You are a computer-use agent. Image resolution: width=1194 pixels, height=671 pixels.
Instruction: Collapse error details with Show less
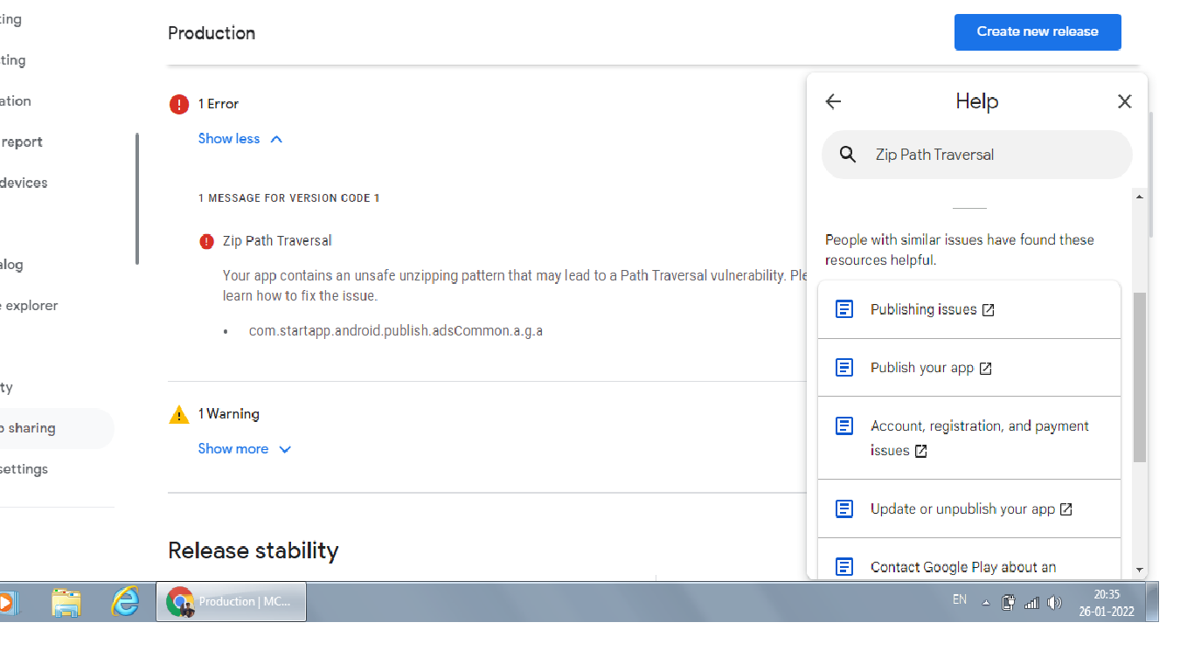pyautogui.click(x=240, y=139)
